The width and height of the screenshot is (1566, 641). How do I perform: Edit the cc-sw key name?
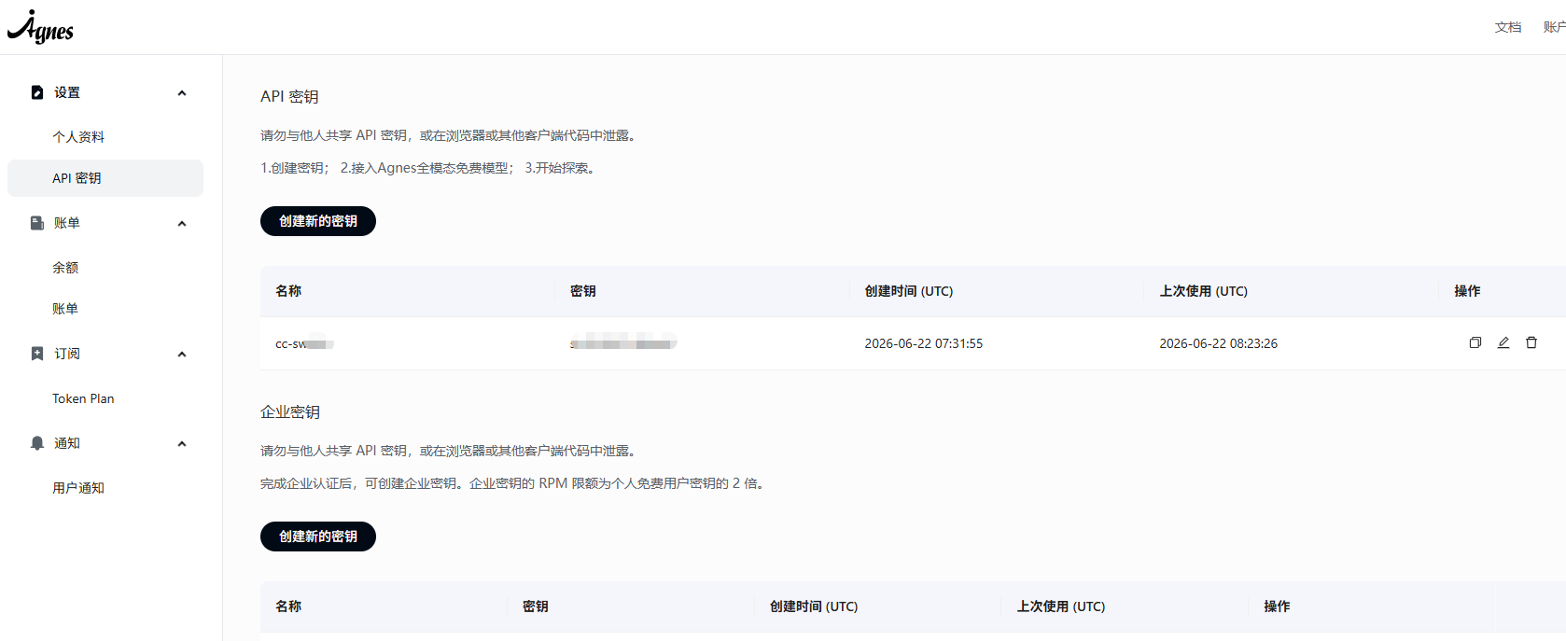pos(1503,342)
